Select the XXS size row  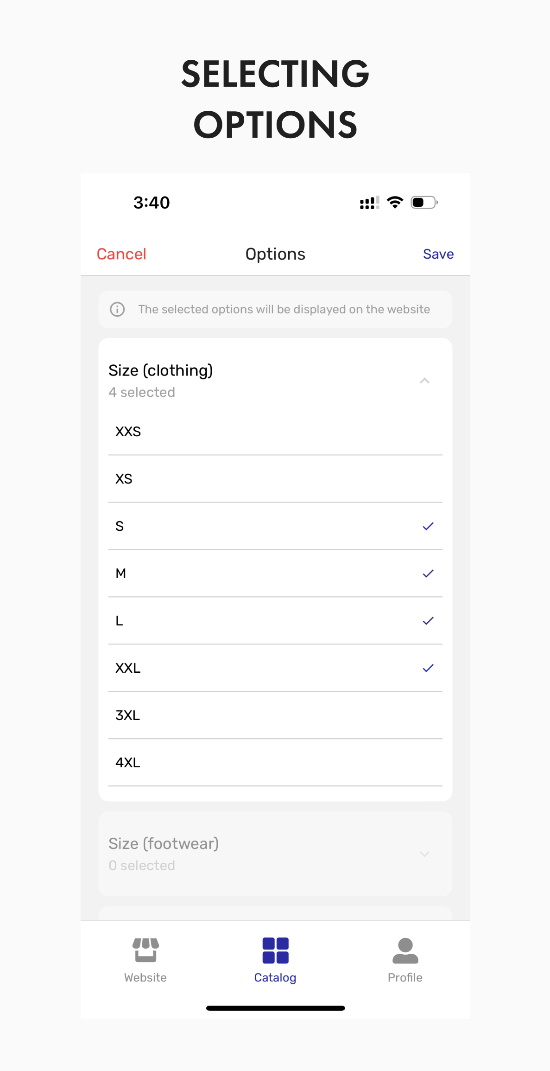(275, 432)
